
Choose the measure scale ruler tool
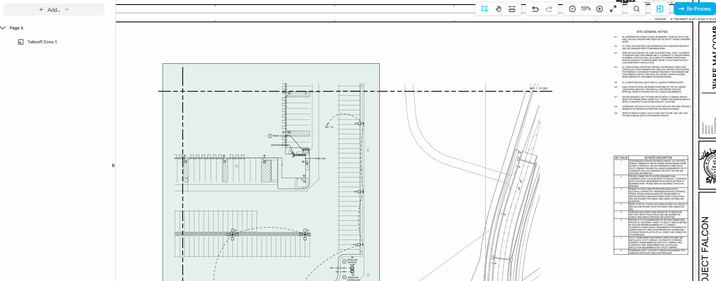[x=512, y=9]
